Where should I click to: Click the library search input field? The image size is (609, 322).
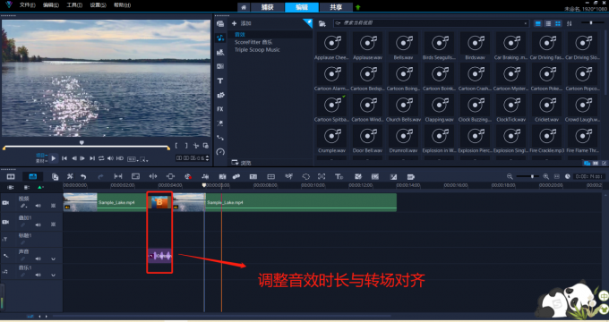pyautogui.click(x=431, y=23)
